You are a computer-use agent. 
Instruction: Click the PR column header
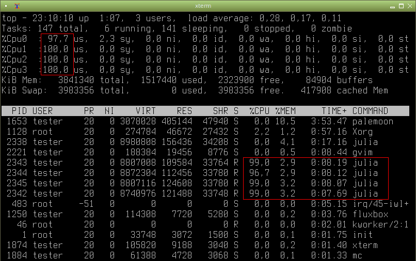pos(89,111)
